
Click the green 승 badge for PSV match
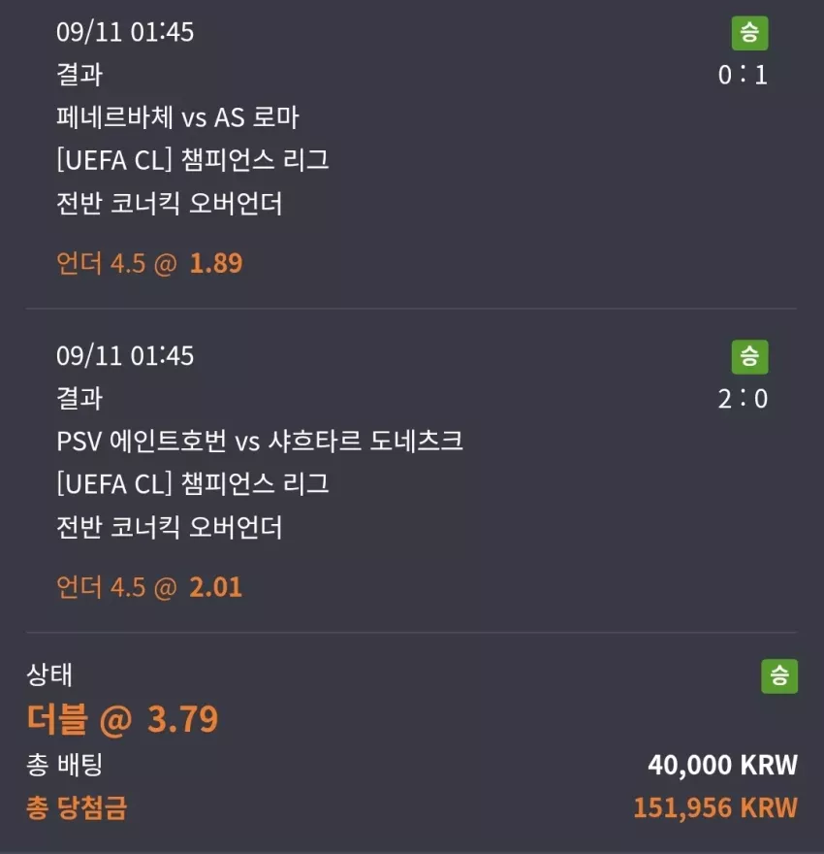click(x=749, y=357)
